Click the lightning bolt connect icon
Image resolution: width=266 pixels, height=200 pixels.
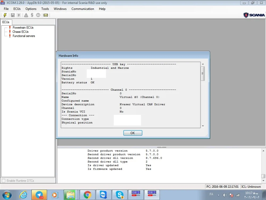point(5,15)
